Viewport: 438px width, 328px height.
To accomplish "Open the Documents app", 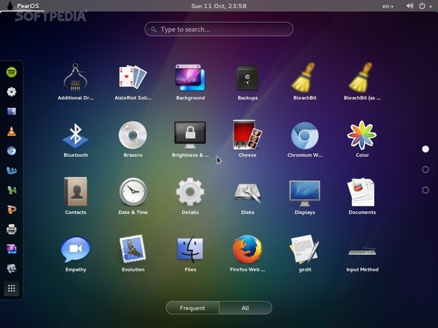I will [x=362, y=196].
